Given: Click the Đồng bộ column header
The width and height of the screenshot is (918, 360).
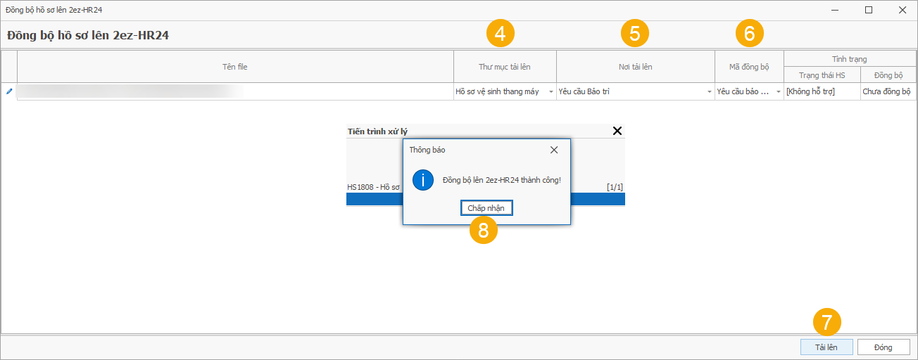Looking at the screenshot, I should [x=888, y=75].
